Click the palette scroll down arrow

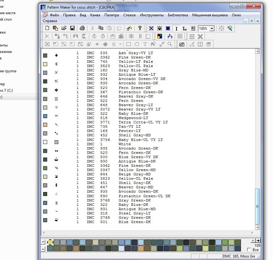click(x=43, y=249)
